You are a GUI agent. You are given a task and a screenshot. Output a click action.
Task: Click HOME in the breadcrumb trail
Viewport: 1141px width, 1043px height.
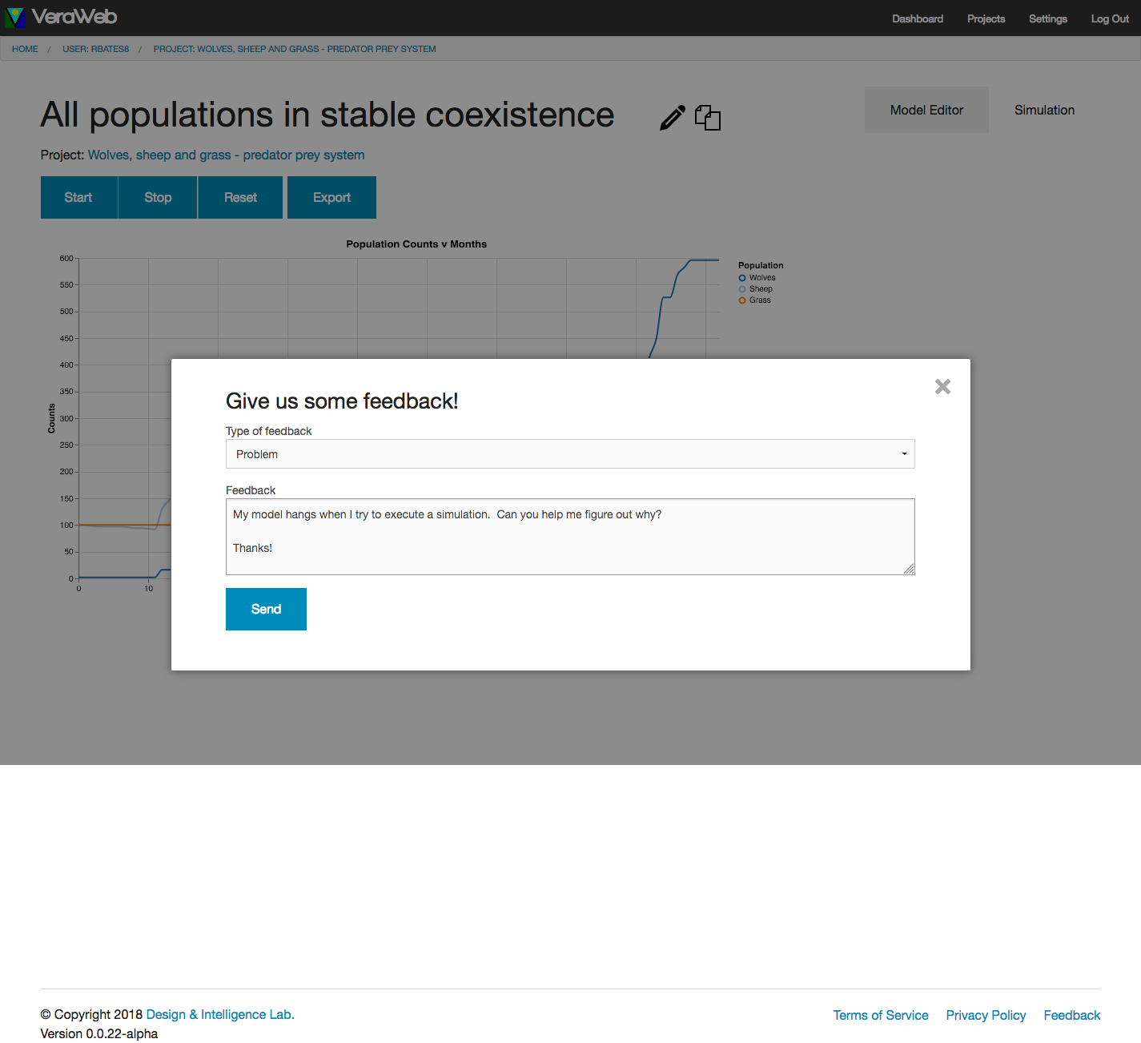[x=25, y=49]
